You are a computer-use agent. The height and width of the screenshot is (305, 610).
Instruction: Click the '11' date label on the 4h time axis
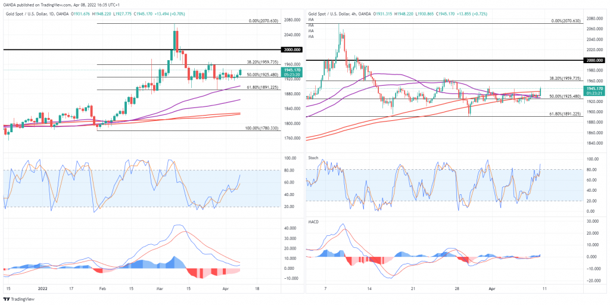click(546, 290)
